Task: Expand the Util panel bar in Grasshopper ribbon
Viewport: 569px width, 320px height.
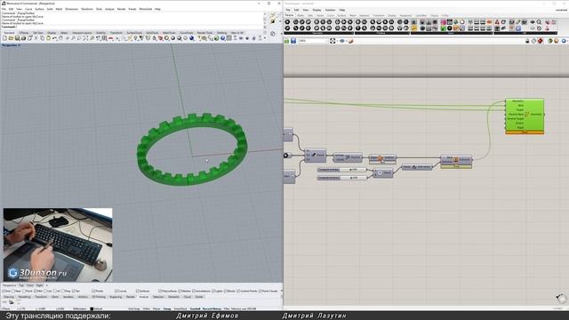Action: tap(525, 33)
